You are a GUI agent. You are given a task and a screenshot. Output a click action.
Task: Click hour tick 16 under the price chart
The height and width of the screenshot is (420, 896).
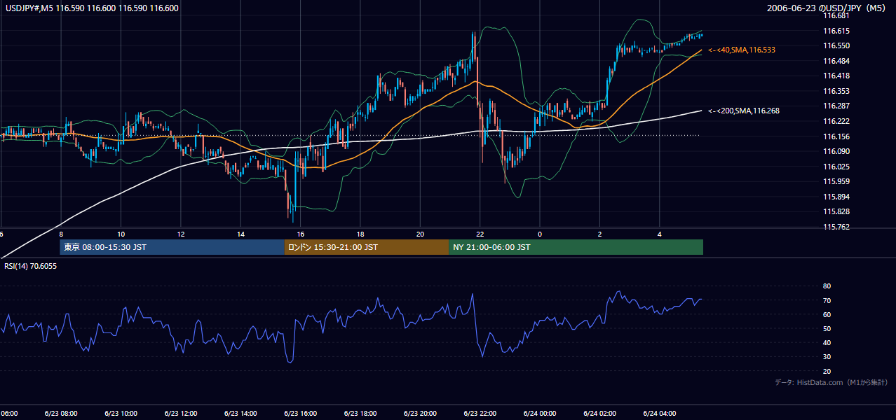[x=300, y=234]
